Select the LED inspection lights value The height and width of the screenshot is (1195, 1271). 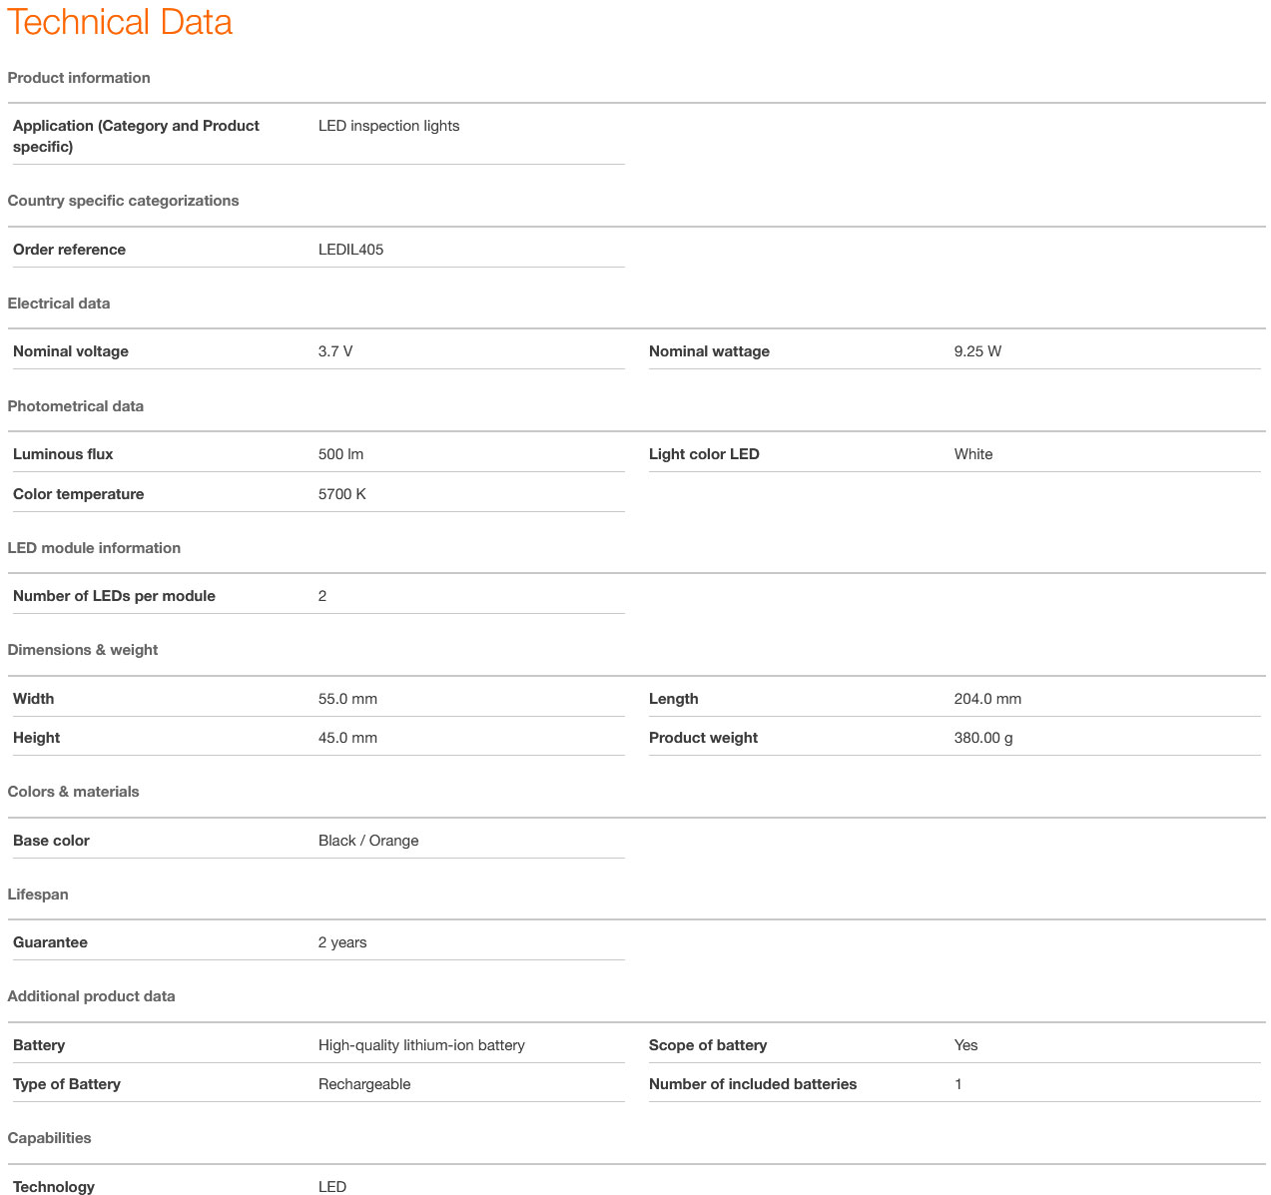388,126
